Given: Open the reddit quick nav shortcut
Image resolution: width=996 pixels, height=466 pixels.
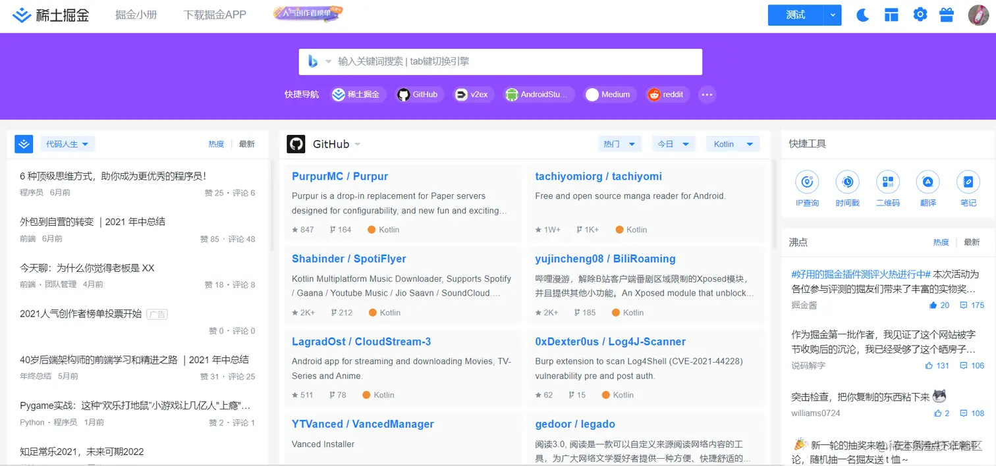Looking at the screenshot, I should pos(668,95).
